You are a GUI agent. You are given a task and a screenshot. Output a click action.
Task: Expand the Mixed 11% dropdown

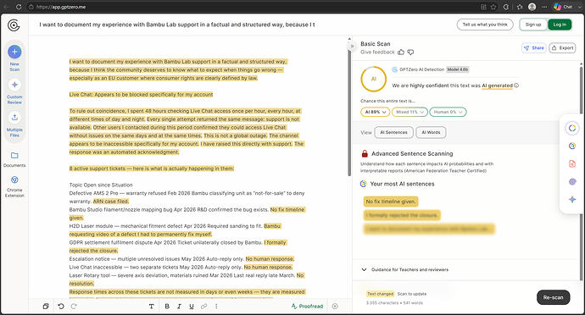(409, 112)
